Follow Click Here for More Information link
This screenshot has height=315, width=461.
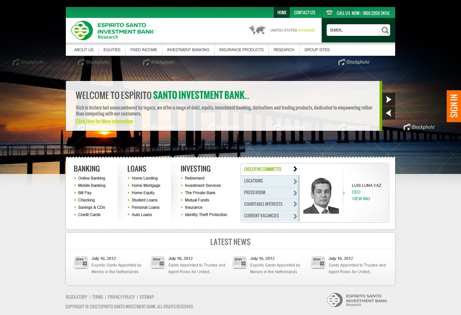pos(104,121)
